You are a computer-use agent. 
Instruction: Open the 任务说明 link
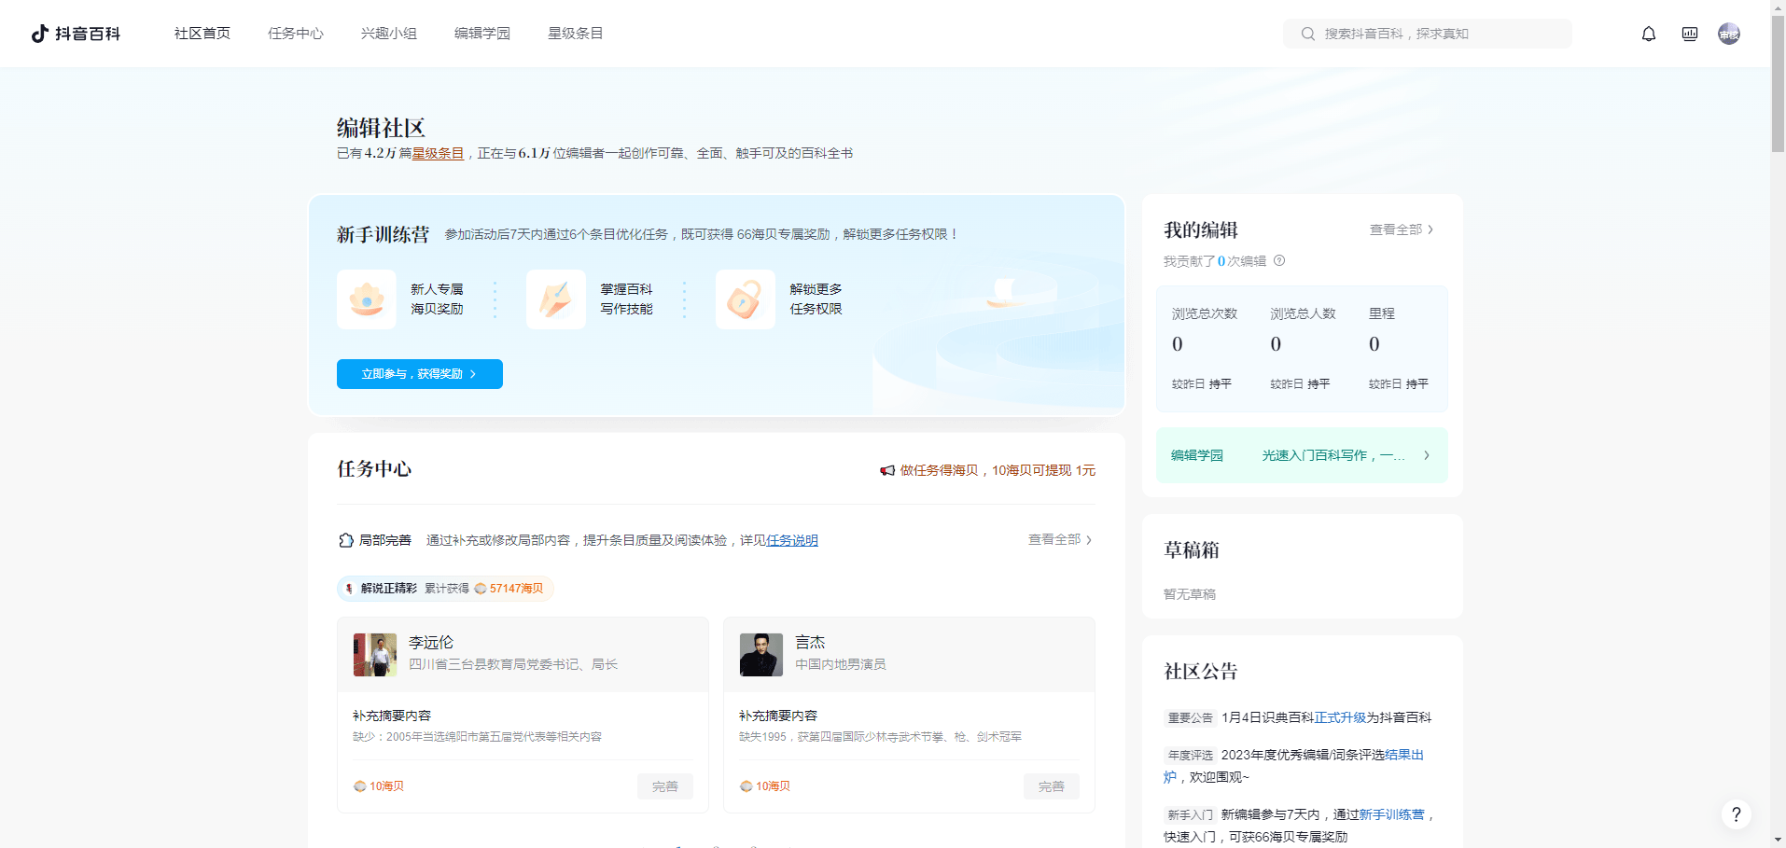[x=790, y=539]
